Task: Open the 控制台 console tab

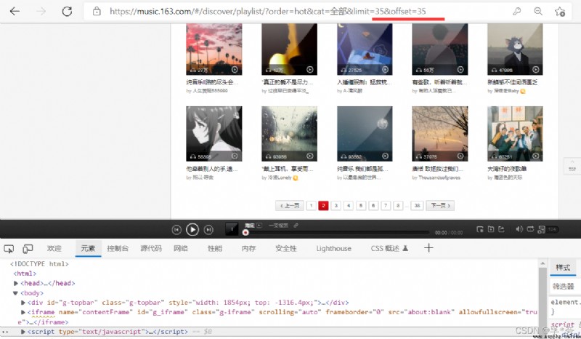Action: [118, 248]
